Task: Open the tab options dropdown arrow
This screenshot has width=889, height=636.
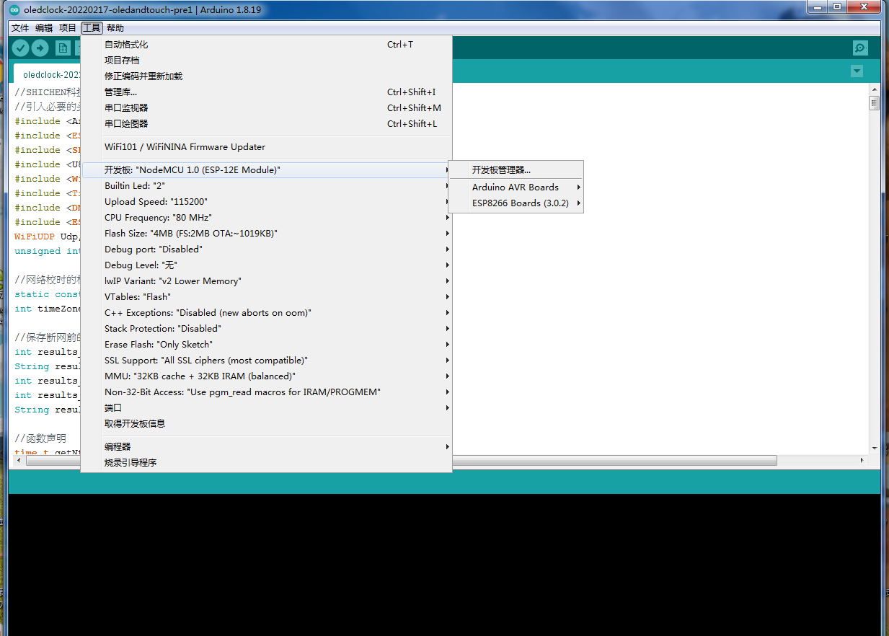Action: pos(857,71)
